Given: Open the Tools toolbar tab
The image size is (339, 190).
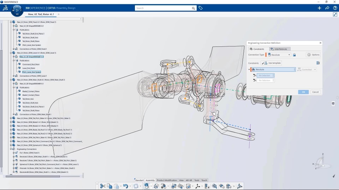Looking at the screenshot, I should [197, 180].
